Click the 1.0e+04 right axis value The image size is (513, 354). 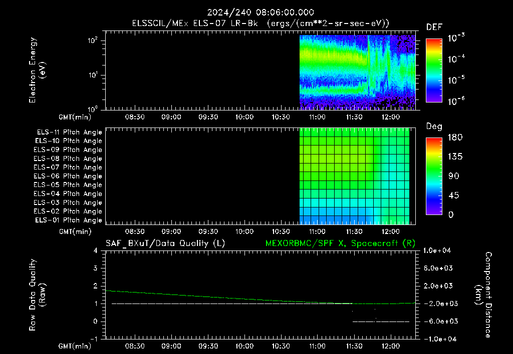pyautogui.click(x=437, y=250)
